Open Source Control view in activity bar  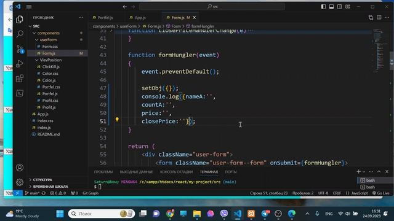[20, 49]
